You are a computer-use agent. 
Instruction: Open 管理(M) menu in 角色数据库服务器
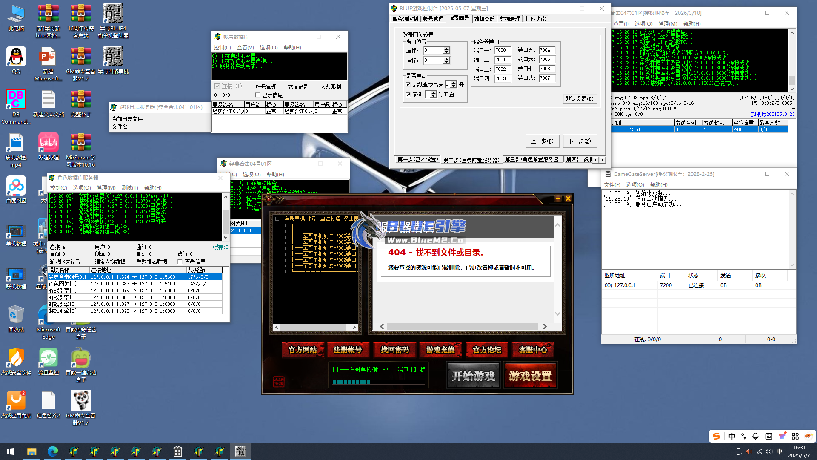(x=106, y=187)
